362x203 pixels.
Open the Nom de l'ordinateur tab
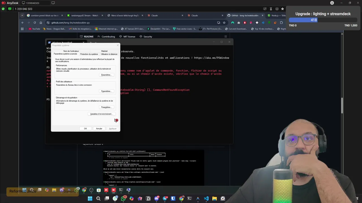click(71, 51)
